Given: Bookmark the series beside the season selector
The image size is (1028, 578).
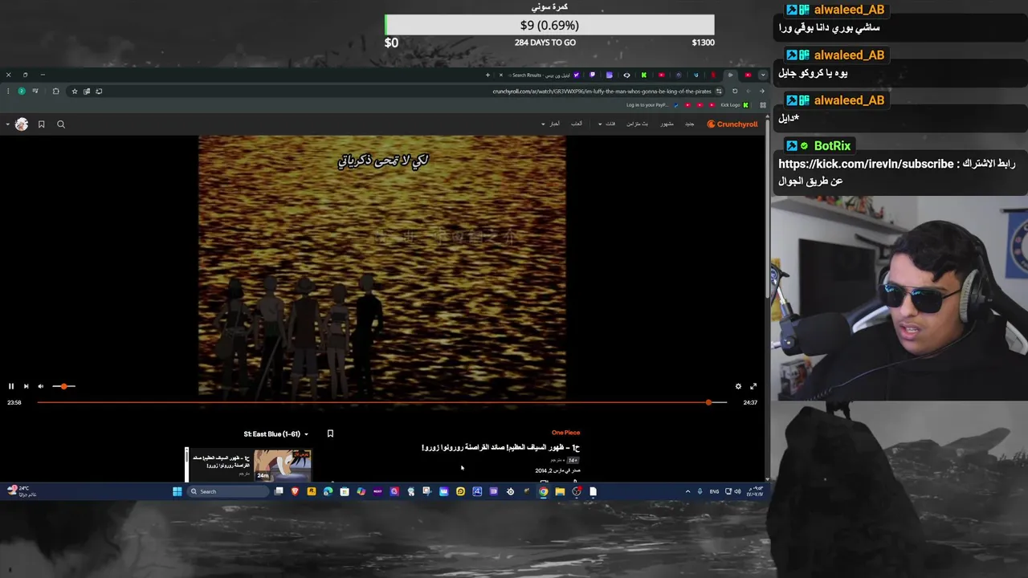Looking at the screenshot, I should [x=330, y=433].
